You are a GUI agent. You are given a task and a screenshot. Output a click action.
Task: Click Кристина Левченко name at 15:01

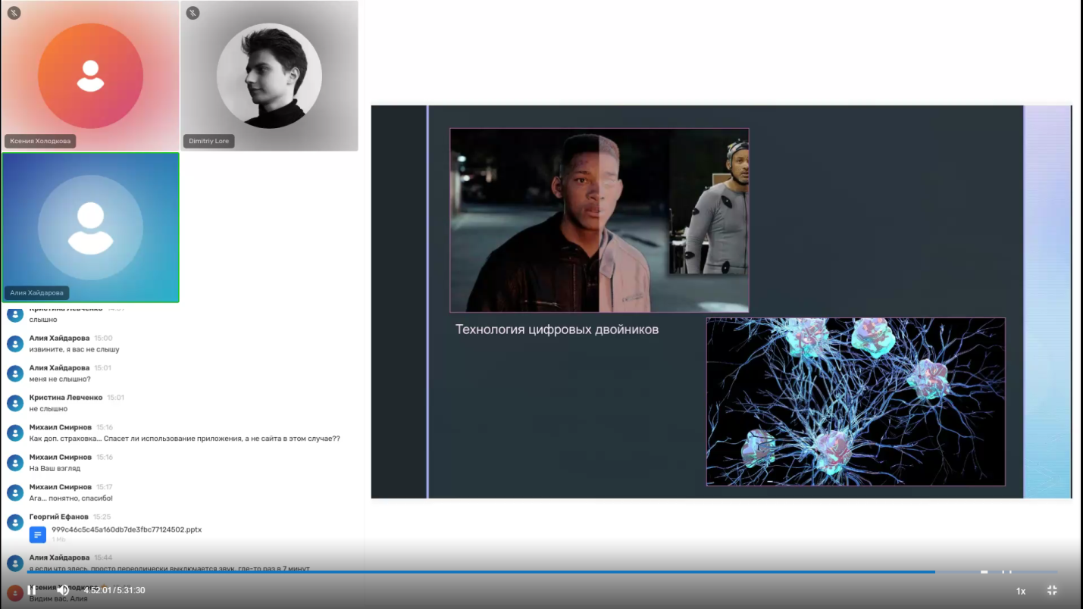(x=66, y=398)
